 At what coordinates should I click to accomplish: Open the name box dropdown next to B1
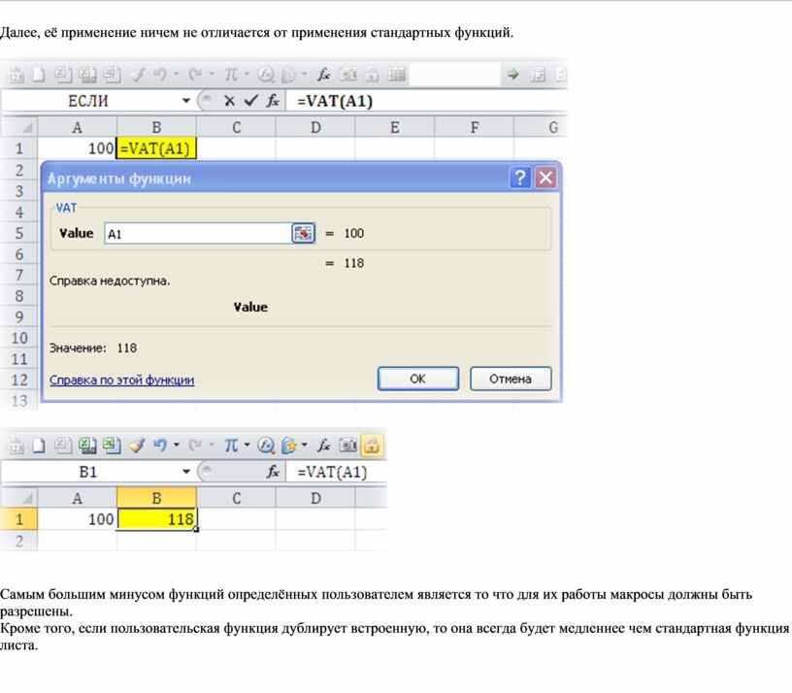[x=185, y=472]
